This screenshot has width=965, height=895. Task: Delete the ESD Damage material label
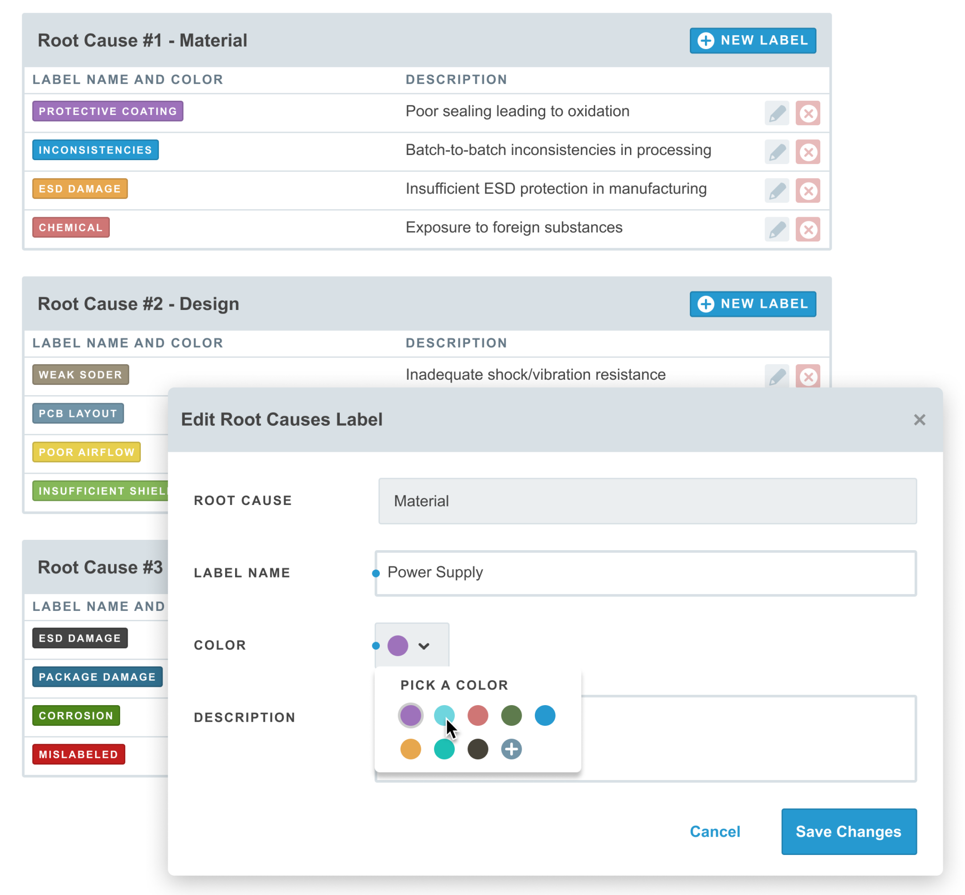click(x=808, y=191)
